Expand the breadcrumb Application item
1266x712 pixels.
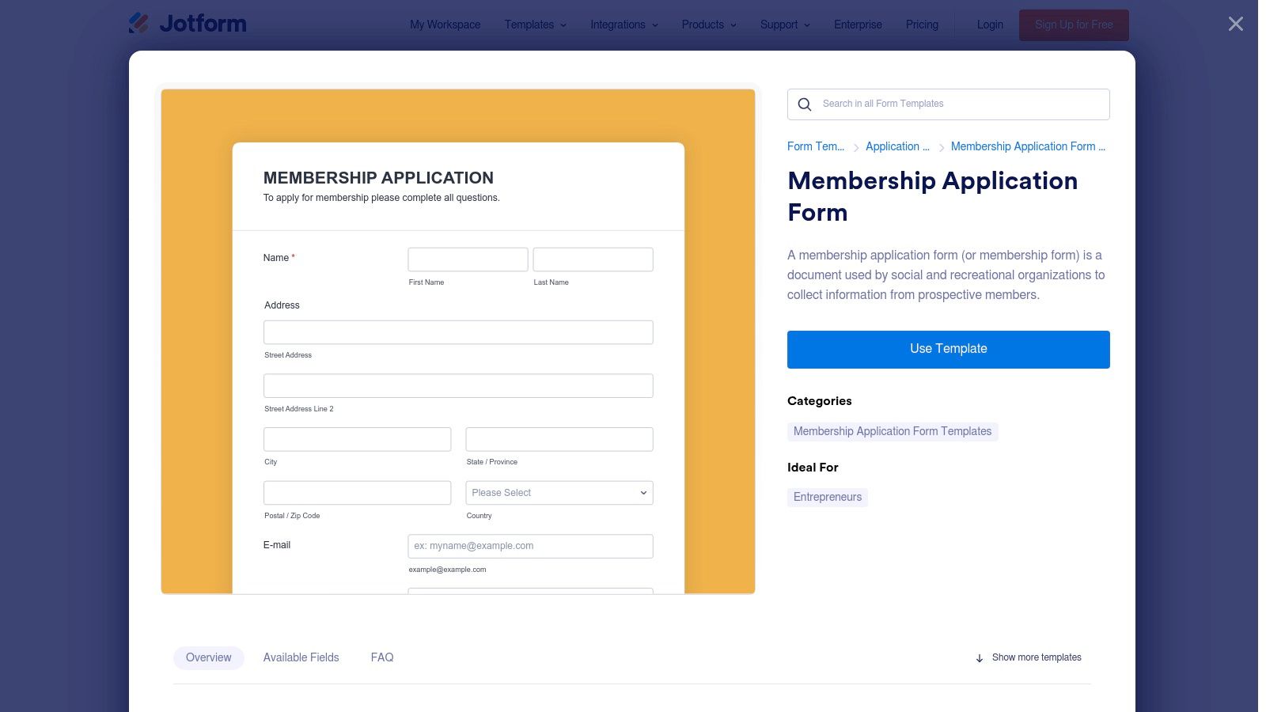(897, 146)
